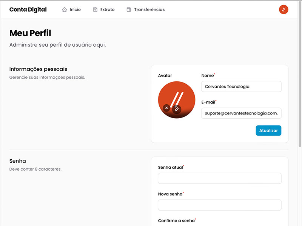Open the Extrato menu item
Screen dimensions: 302x226
tap(107, 9)
